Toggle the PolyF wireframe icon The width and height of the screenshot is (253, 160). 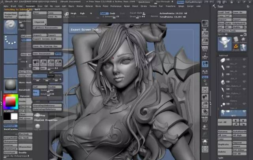(x=205, y=120)
